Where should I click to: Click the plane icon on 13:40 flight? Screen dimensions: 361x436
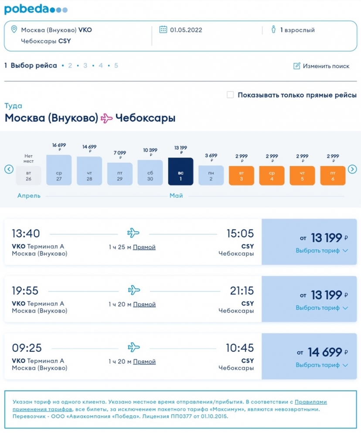(133, 232)
